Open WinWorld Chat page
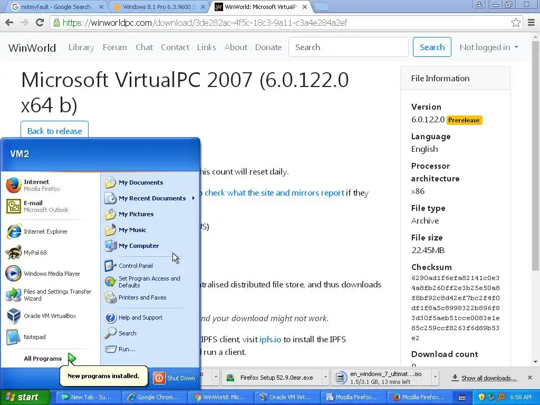 pos(144,47)
